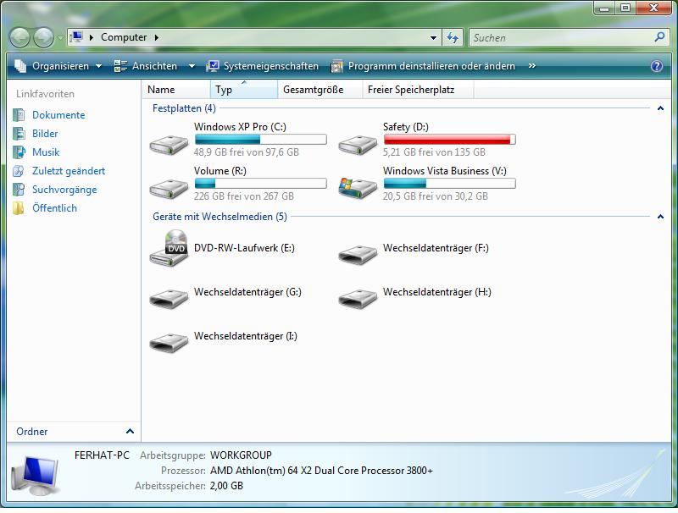Select Safety (D:) drive icon

coord(358,144)
